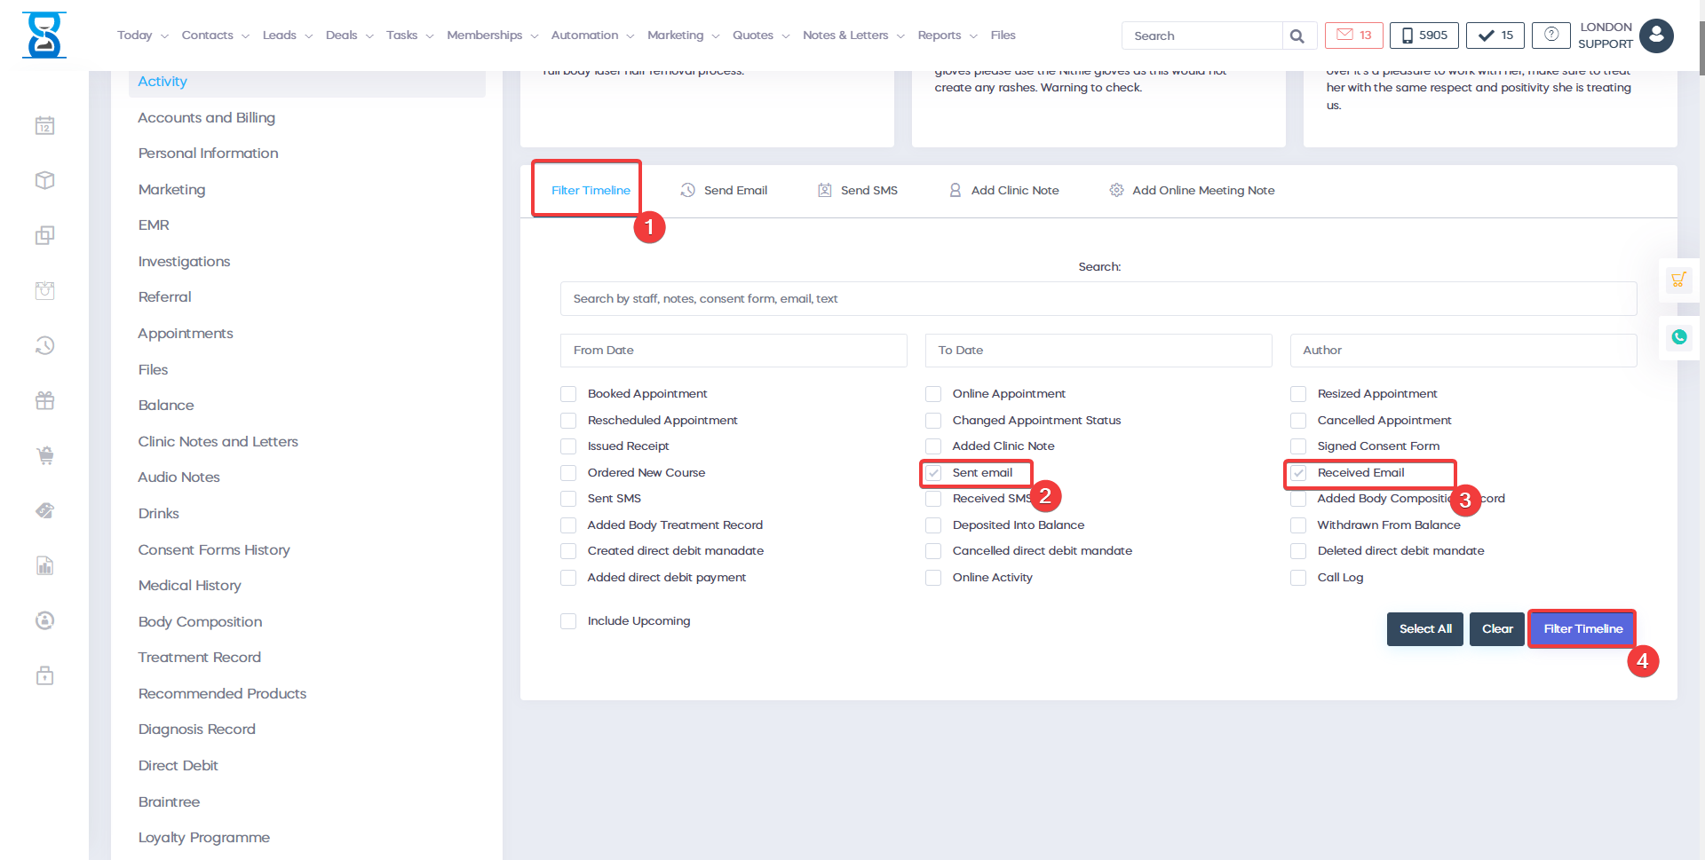This screenshot has height=860, width=1705.
Task: Click the green WhatsApp floating icon
Action: pyautogui.click(x=1678, y=337)
